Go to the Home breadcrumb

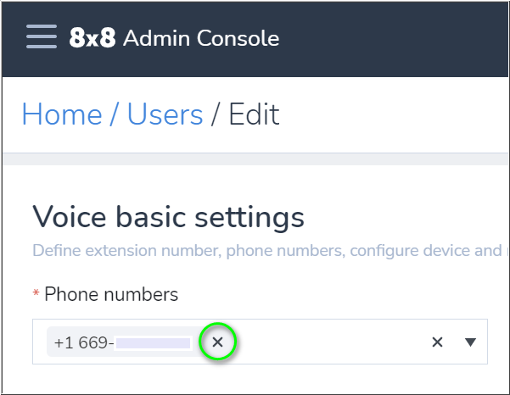62,114
